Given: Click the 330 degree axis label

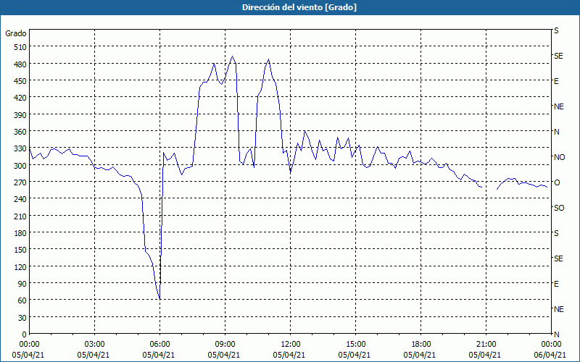Looking at the screenshot, I should click(x=21, y=148).
